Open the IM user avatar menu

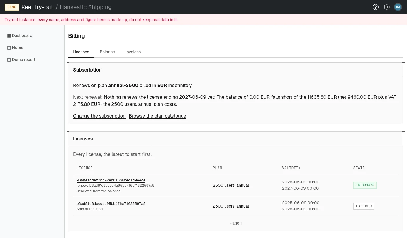pyautogui.click(x=398, y=7)
